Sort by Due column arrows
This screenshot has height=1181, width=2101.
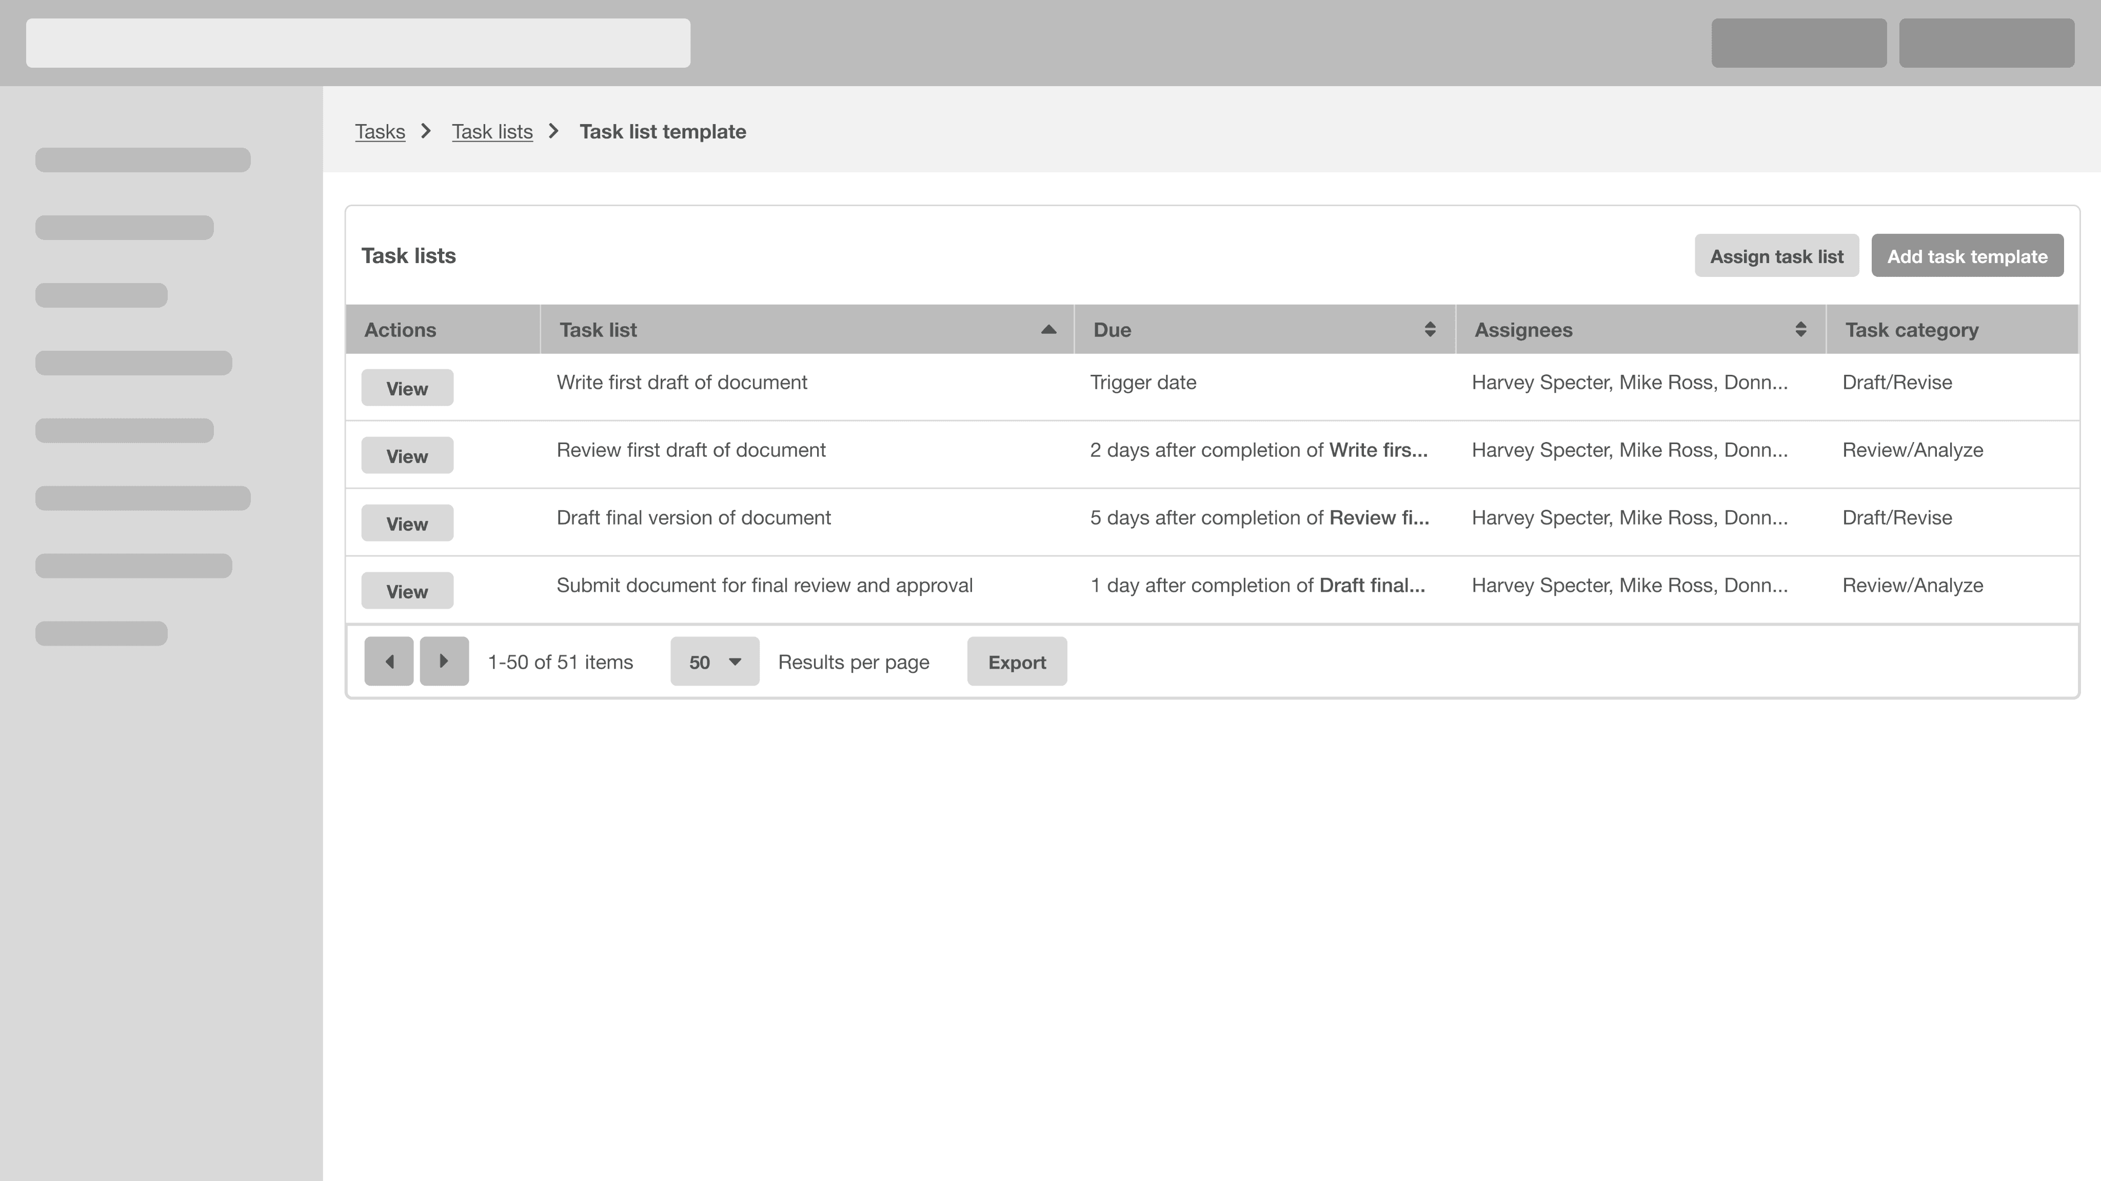[1429, 330]
